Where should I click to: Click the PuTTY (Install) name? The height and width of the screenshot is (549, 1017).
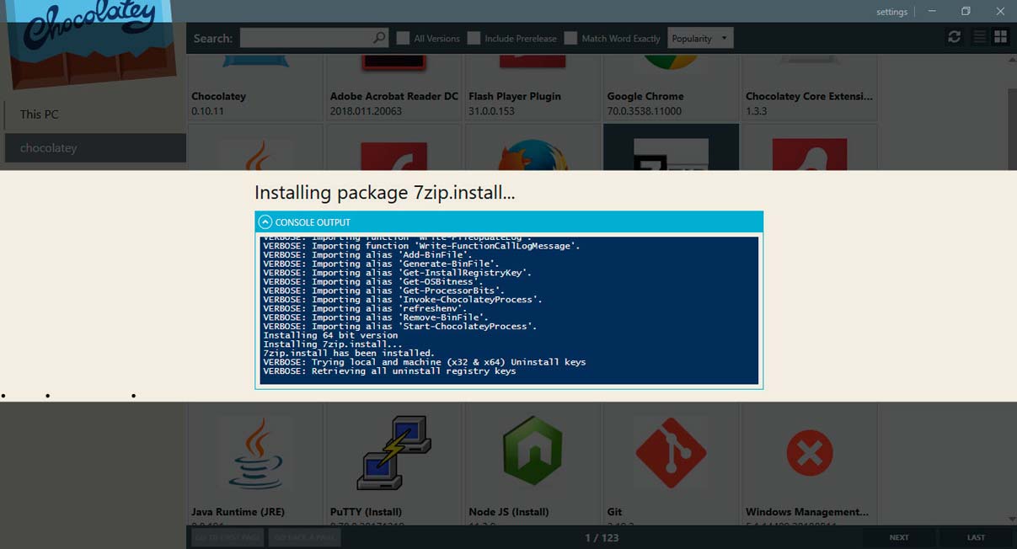tap(366, 512)
